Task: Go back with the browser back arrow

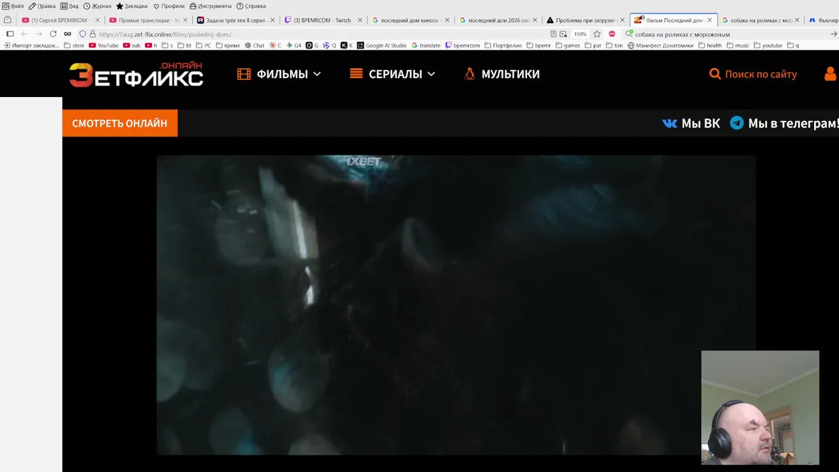Action: click(24, 34)
